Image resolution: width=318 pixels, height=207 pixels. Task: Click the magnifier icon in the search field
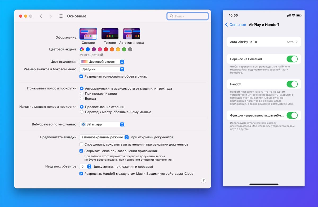tap(171, 16)
